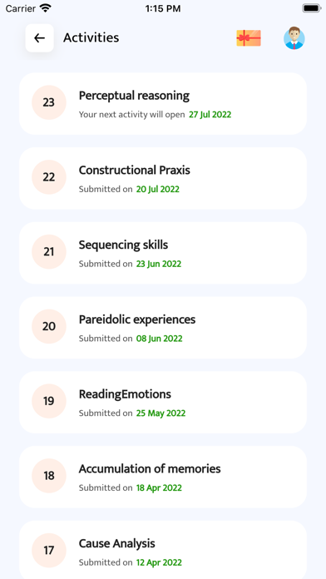Open the Cause Analysis activity
The image size is (326, 579).
163,549
